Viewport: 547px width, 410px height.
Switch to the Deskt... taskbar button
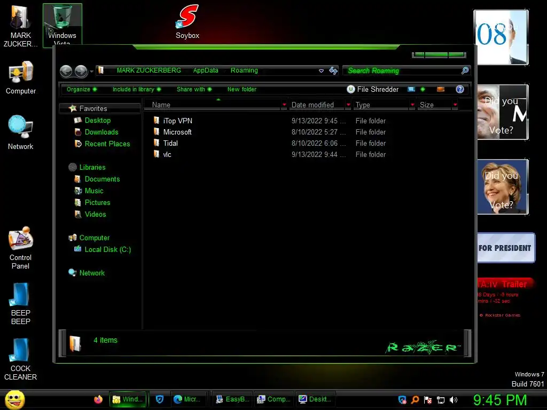tap(315, 399)
